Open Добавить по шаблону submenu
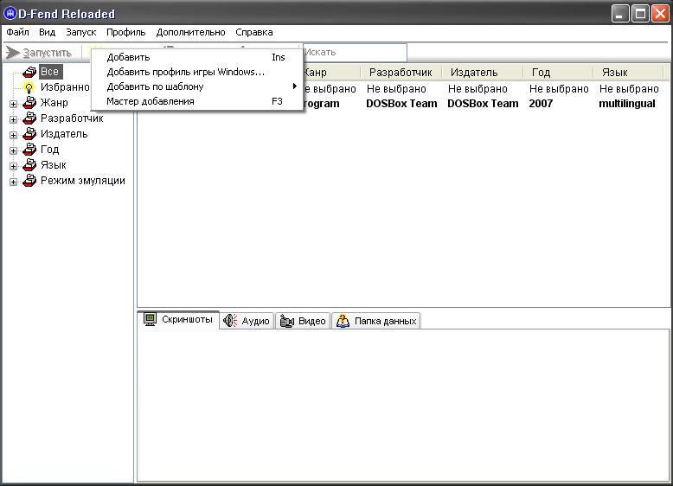This screenshot has width=673, height=486. pos(196,86)
